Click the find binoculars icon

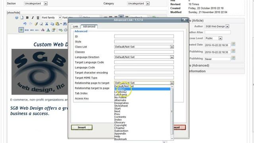click(65, 24)
